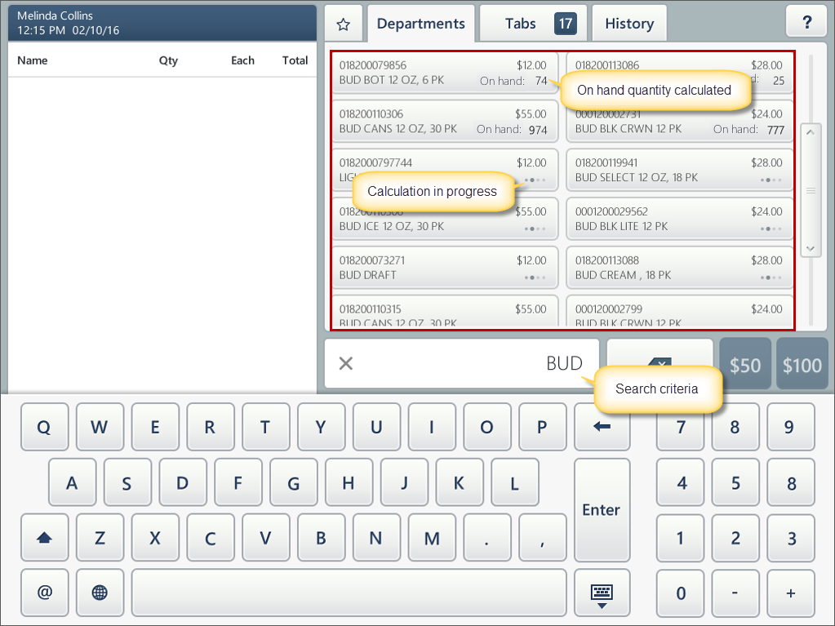835x626 pixels.
Task: Tap the L key
Action: (514, 482)
